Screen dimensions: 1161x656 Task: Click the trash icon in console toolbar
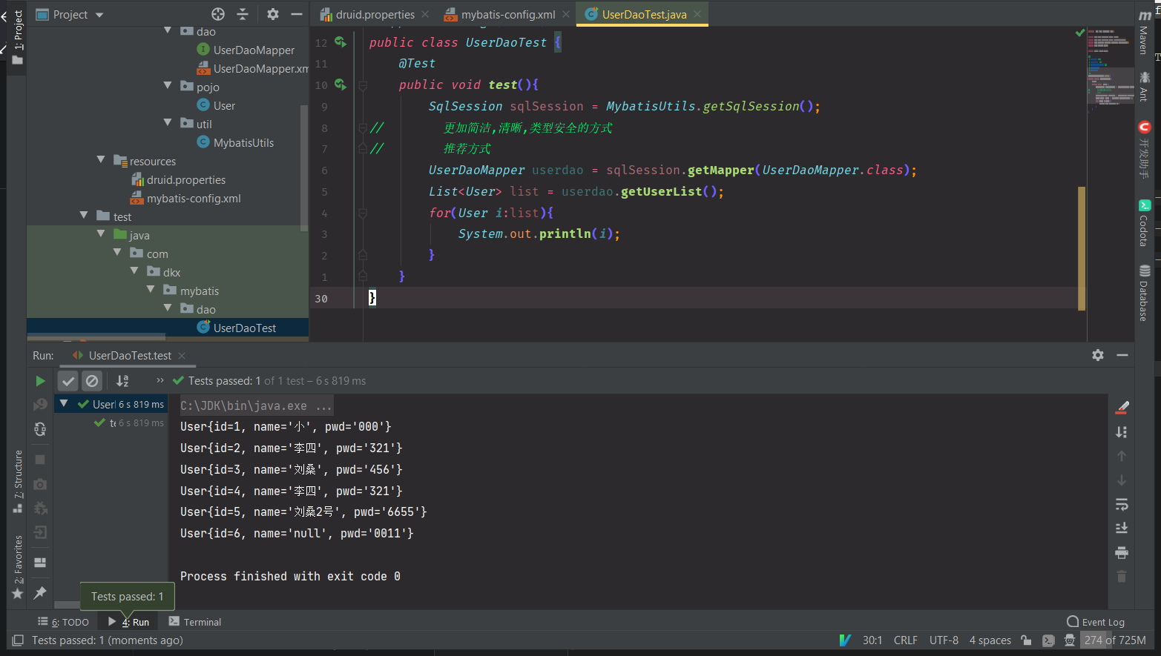(1122, 576)
